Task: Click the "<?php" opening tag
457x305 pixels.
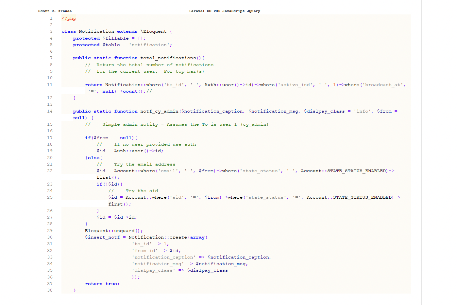Action: (x=69, y=18)
